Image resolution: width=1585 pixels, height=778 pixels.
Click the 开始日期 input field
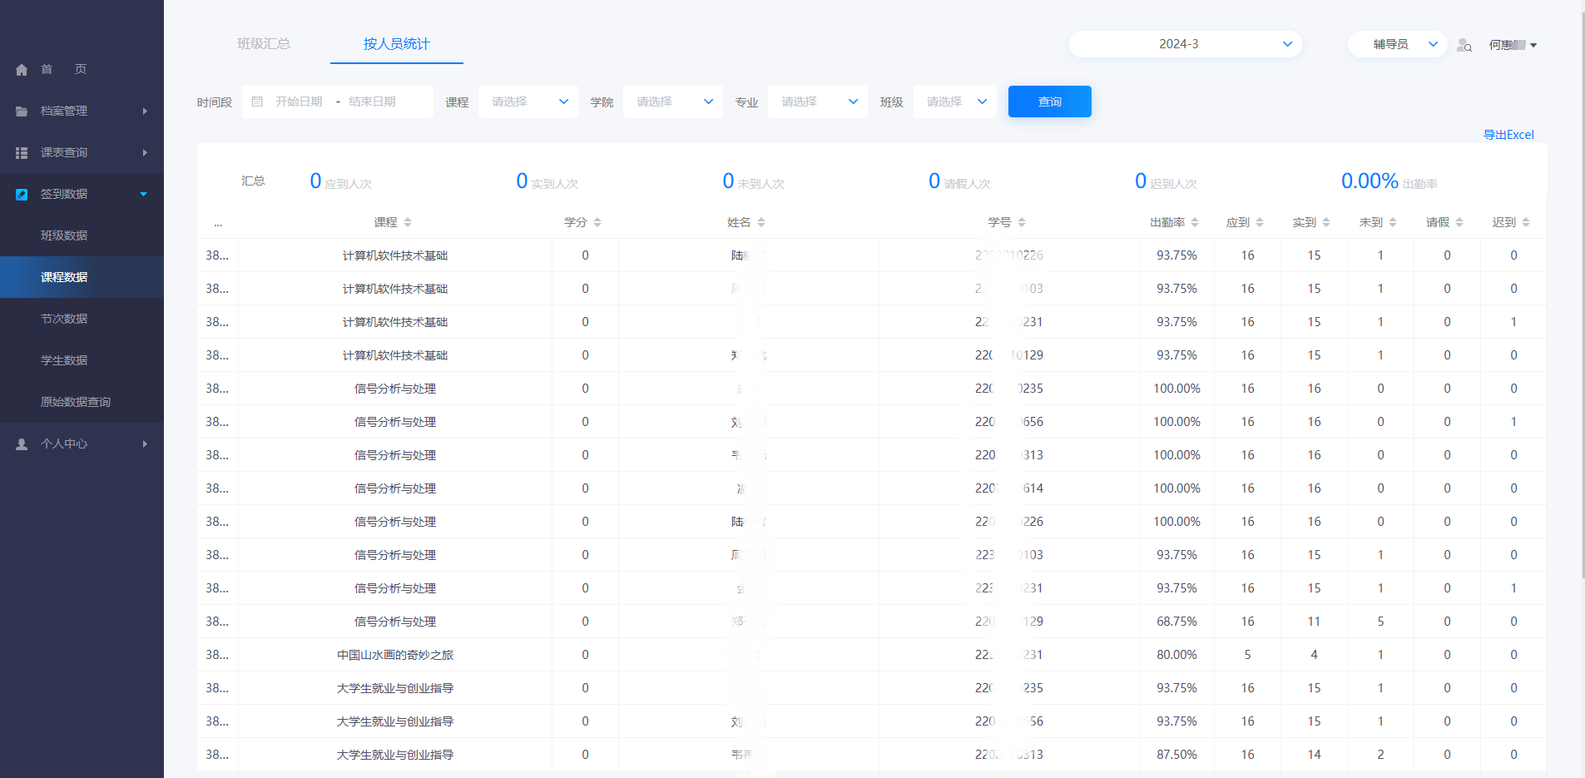299,102
